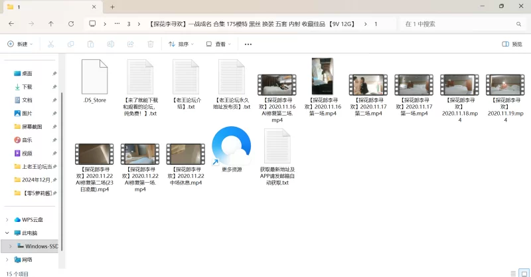Go up one folder level with up arrow

tap(51, 24)
